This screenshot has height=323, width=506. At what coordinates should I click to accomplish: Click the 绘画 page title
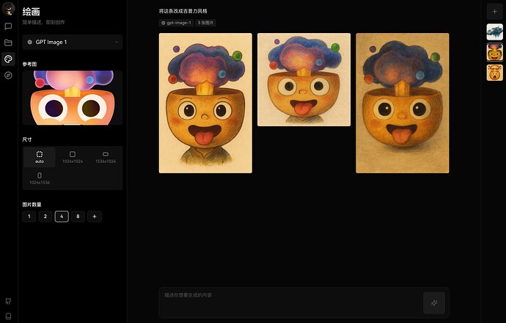pyautogui.click(x=32, y=12)
